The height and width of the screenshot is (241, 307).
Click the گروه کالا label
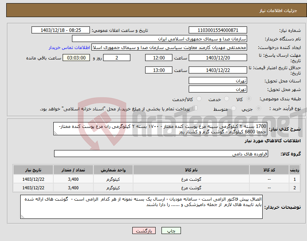click(x=291, y=154)
